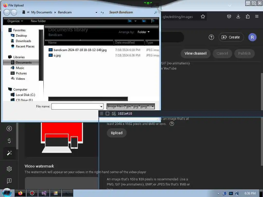Screen dimensions: 263x197
Task: Select the bandicam 2024-07-18 18-18-12-149.jpg file
Action: [x=78, y=50]
